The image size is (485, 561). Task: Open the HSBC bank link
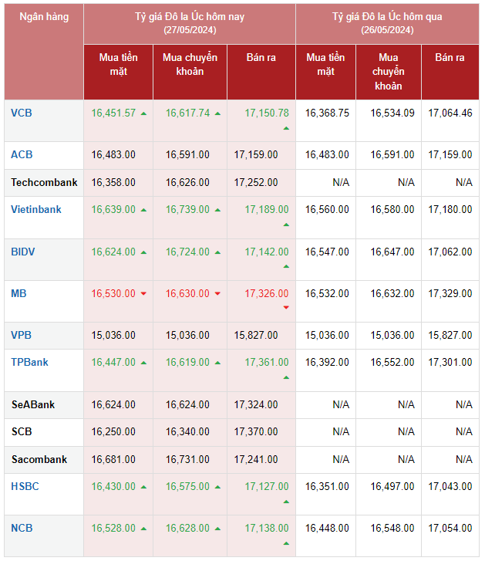[x=25, y=486]
